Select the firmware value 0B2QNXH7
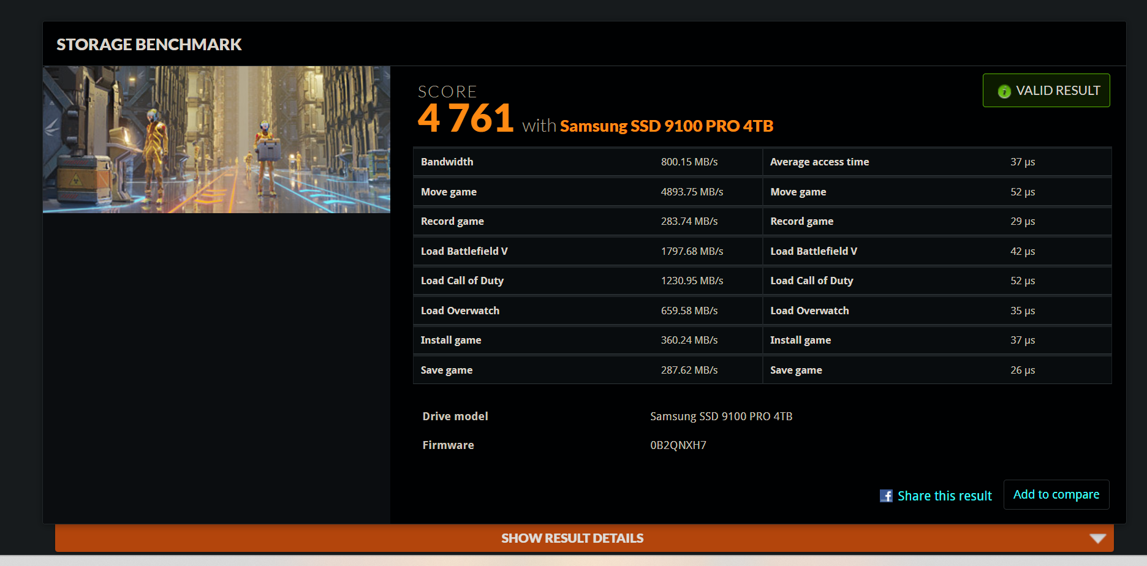The width and height of the screenshot is (1147, 566). click(x=678, y=445)
